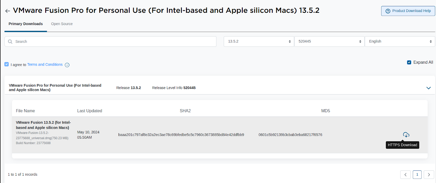The height and width of the screenshot is (183, 436).
Task: Go to next page with right arrow
Action: coord(429,175)
